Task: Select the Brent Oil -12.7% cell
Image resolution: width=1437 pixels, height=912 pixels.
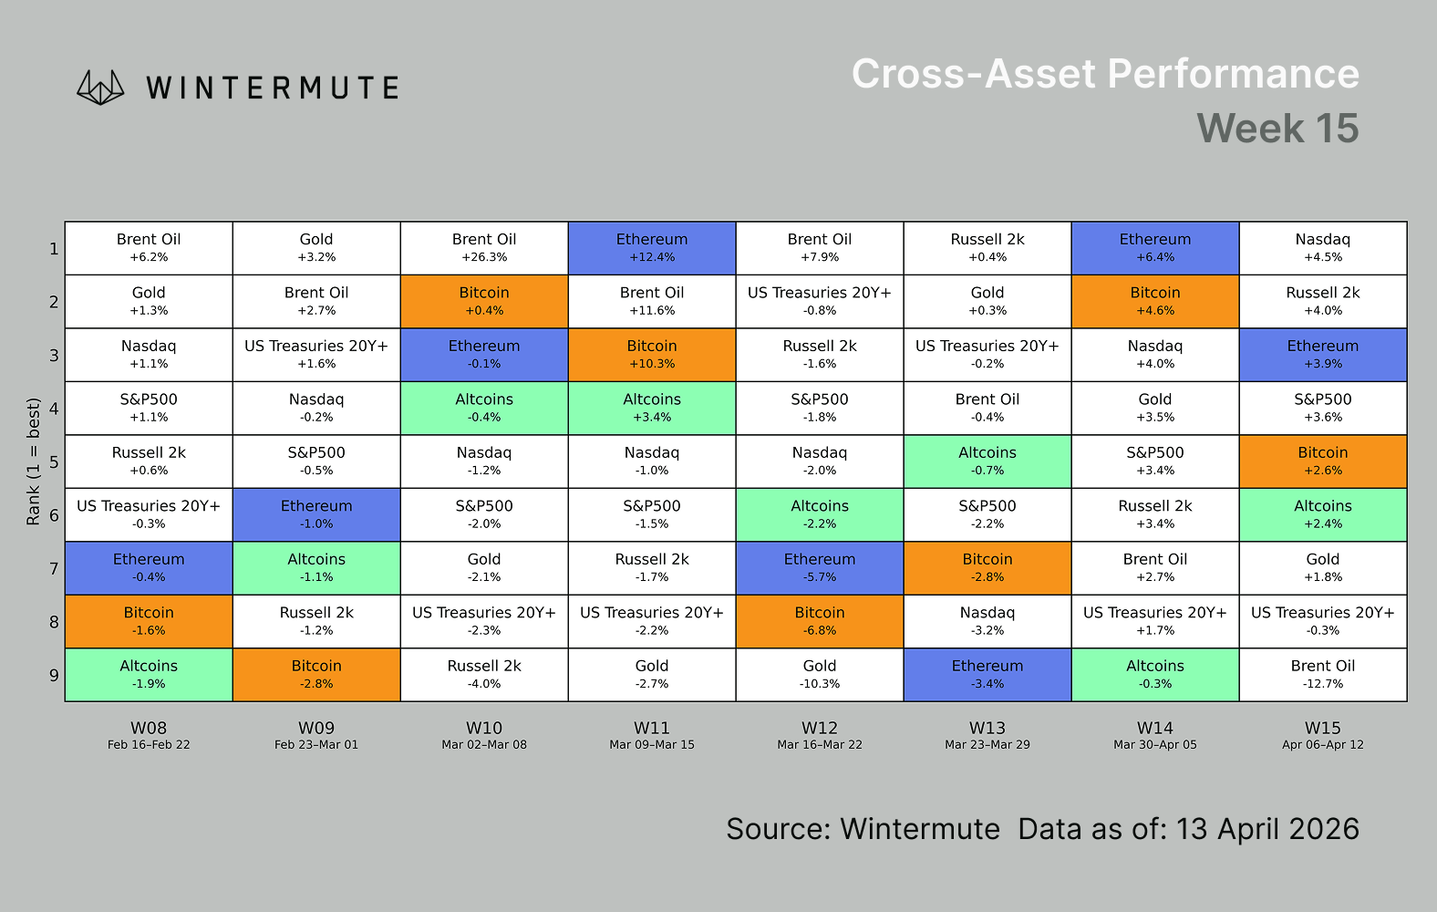Action: click(1322, 675)
